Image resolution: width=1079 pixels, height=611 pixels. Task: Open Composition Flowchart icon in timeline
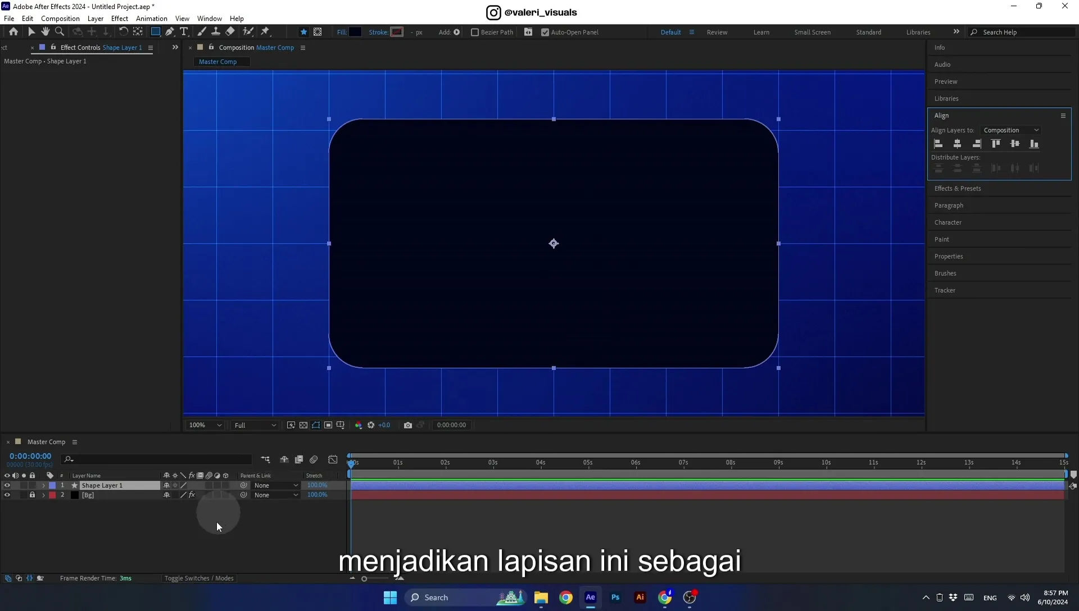tap(265, 459)
